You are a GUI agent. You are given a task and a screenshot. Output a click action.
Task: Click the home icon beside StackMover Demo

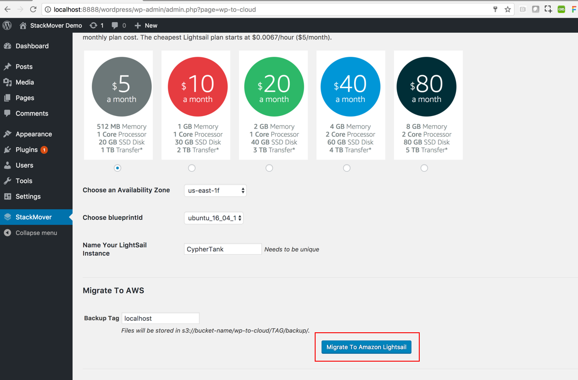pos(23,26)
